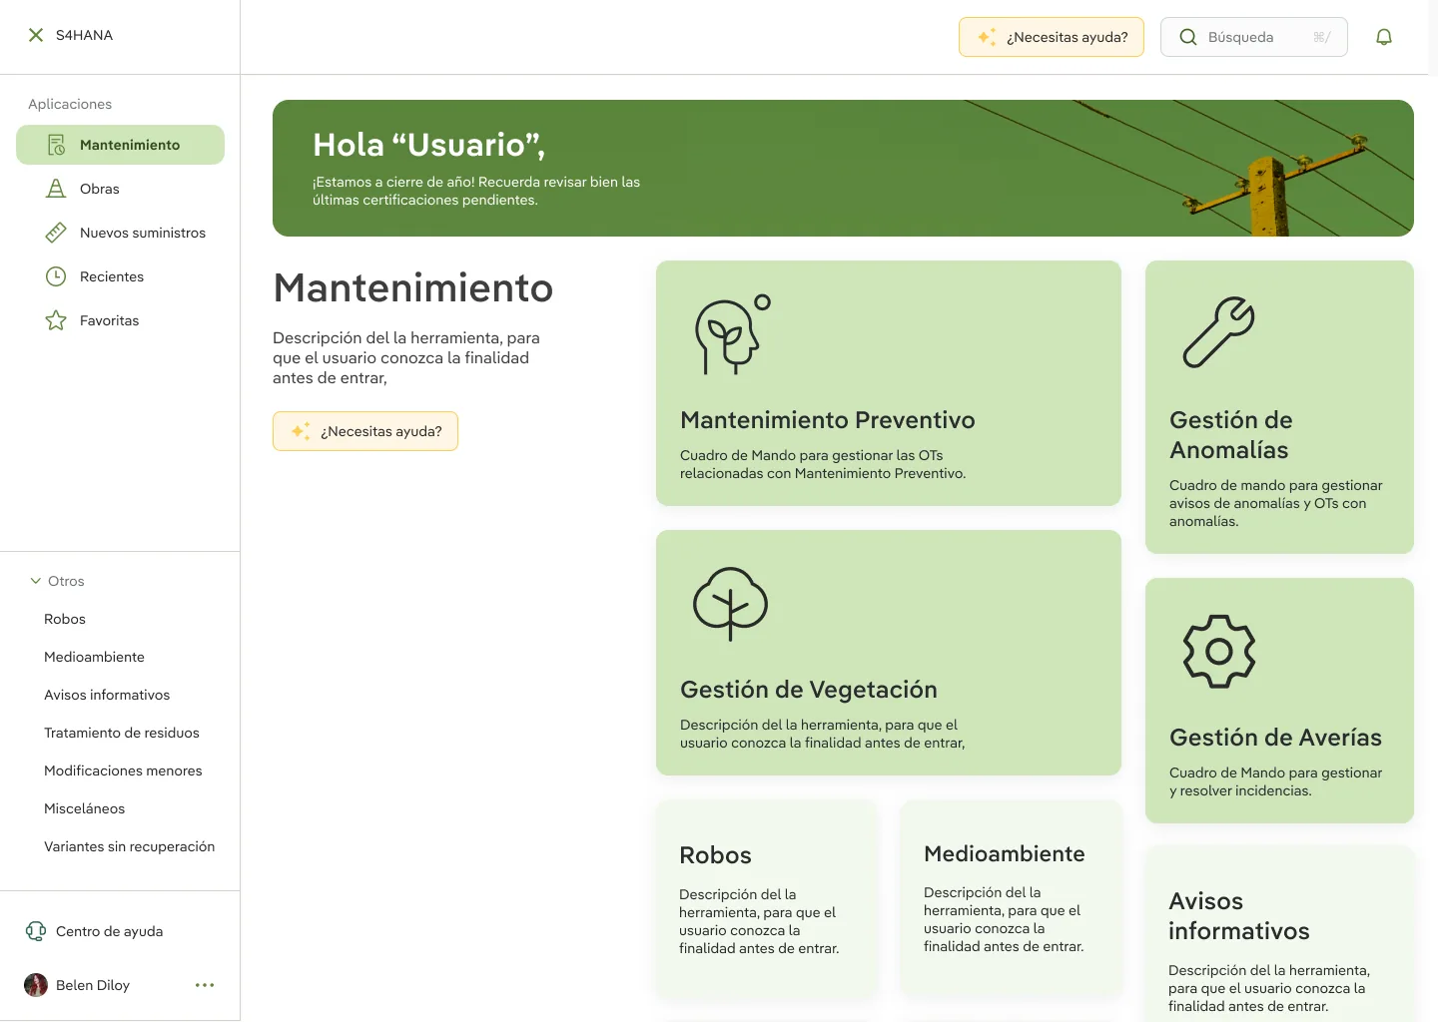Click the top bar ¿Necesitas ayuda? button

(x=1052, y=37)
